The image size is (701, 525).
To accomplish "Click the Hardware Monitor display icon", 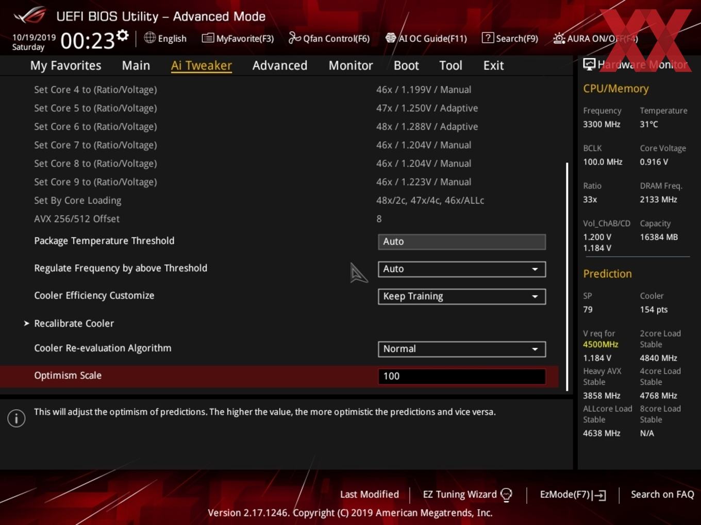I will [x=589, y=64].
